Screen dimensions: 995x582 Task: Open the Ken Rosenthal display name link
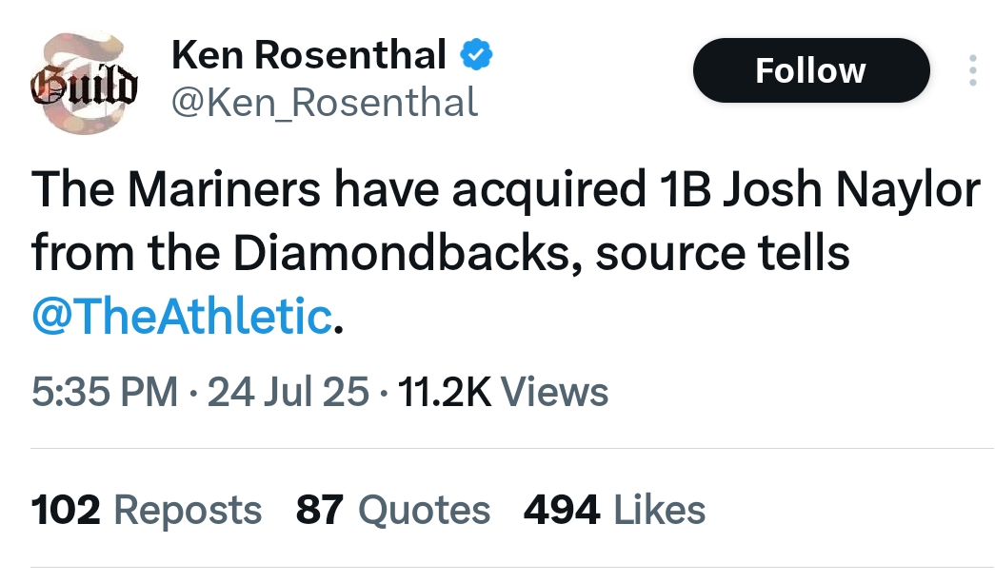pos(308,54)
